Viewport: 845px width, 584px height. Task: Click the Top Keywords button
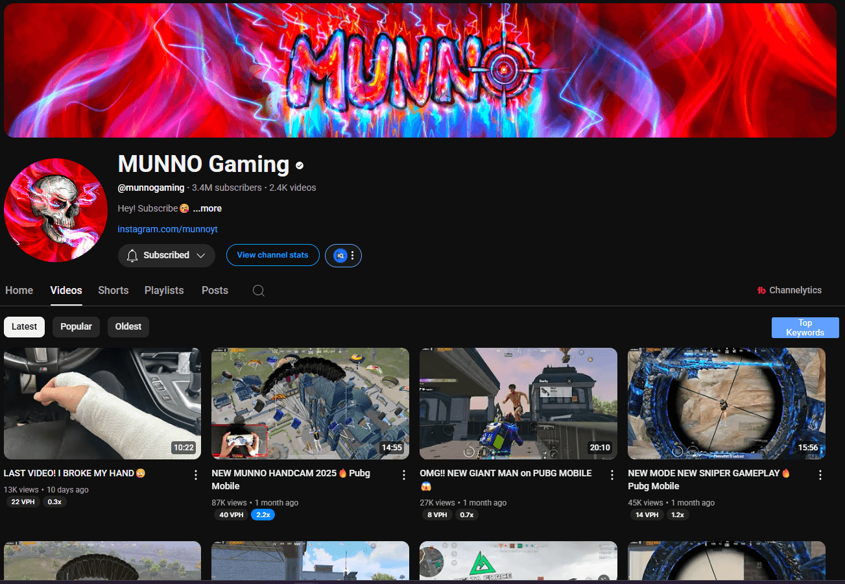805,328
